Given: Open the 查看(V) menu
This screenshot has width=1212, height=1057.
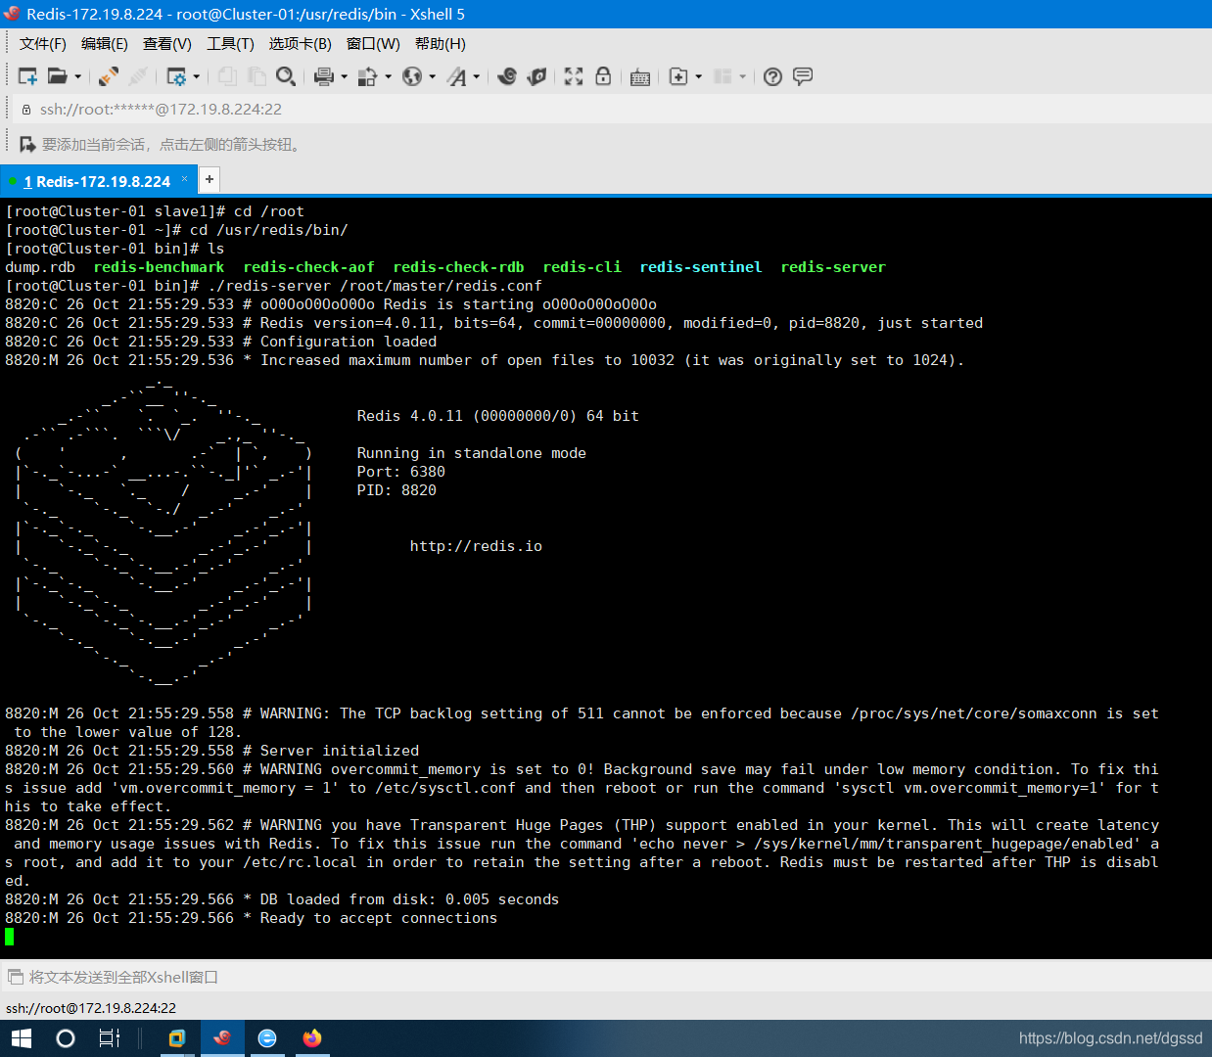Looking at the screenshot, I should [x=167, y=44].
